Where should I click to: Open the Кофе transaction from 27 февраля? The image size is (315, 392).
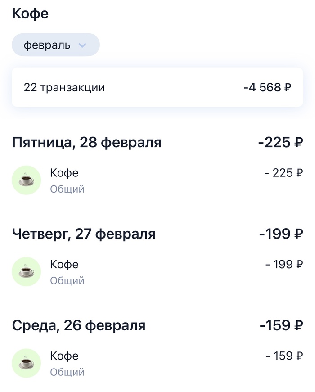click(64, 264)
